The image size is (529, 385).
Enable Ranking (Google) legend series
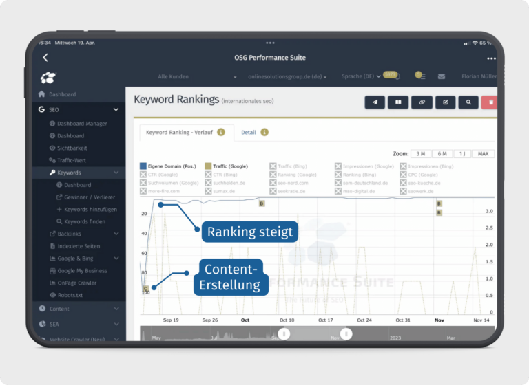[293, 175]
